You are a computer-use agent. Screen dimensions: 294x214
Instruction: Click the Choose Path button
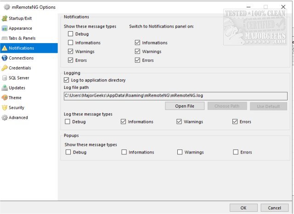pos(227,106)
